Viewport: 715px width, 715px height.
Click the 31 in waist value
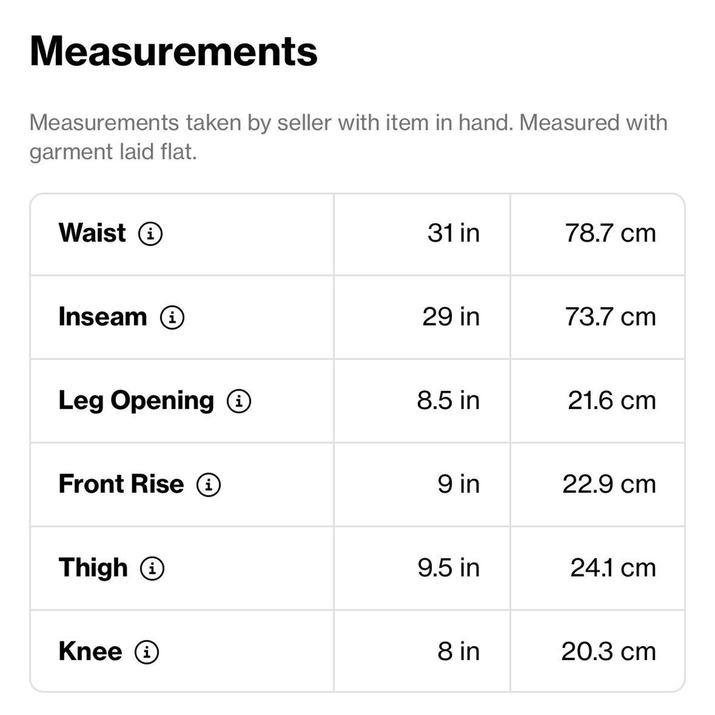(x=453, y=233)
